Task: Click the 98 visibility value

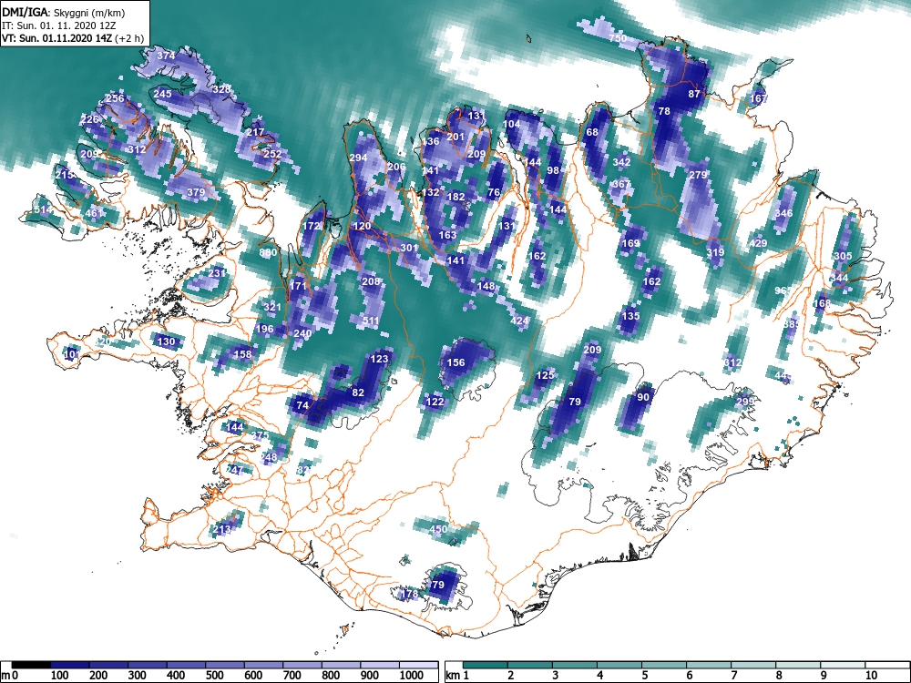Action: (x=553, y=170)
